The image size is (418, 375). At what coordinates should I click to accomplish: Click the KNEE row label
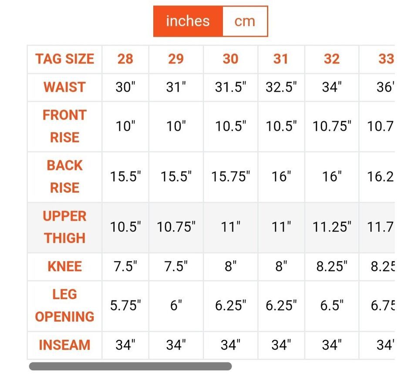[64, 266]
